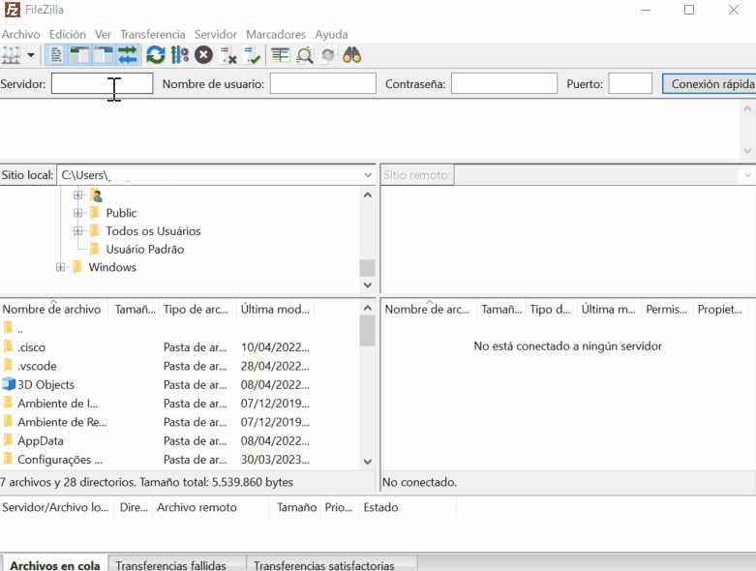
Task: Open directory listing filters dialog
Action: tap(280, 55)
